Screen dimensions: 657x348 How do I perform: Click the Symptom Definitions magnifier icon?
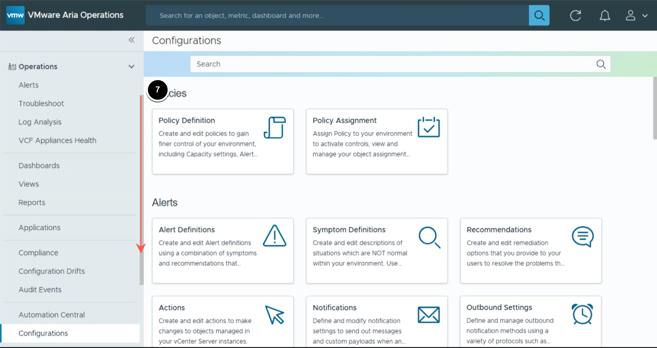click(x=429, y=237)
